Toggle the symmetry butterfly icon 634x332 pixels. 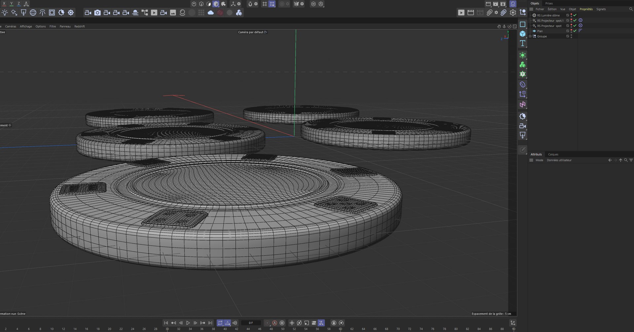(x=296, y=4)
